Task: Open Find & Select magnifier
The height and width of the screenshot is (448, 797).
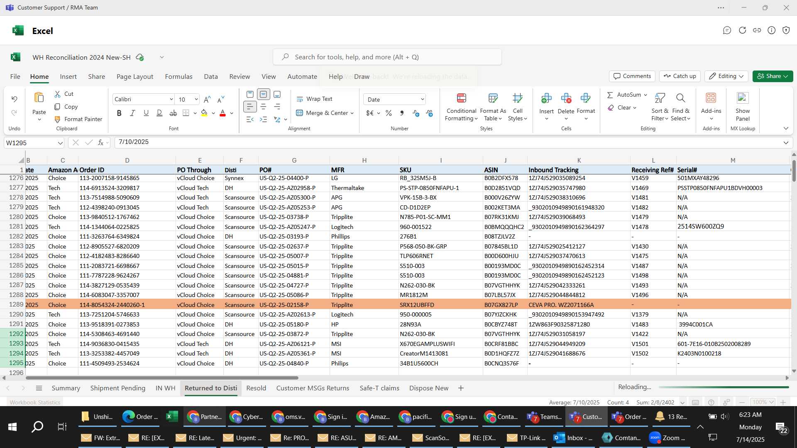Action: point(680,107)
